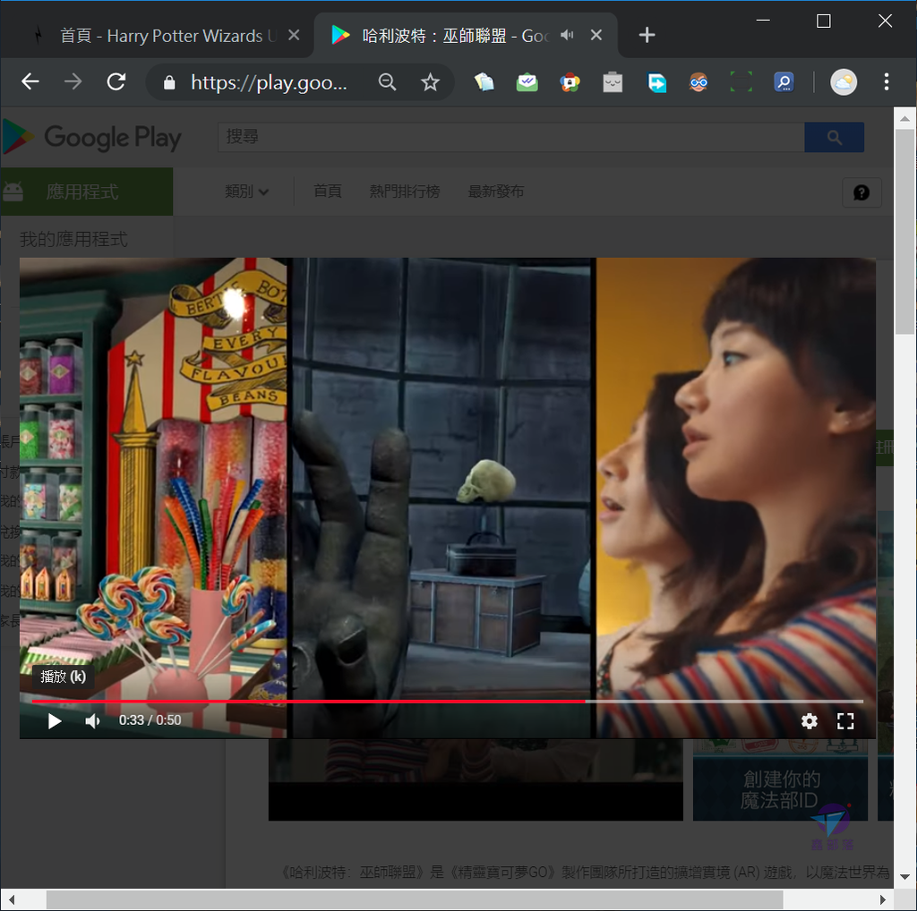Open the colorful camera extension icon
The height and width of the screenshot is (911, 917).
570,82
